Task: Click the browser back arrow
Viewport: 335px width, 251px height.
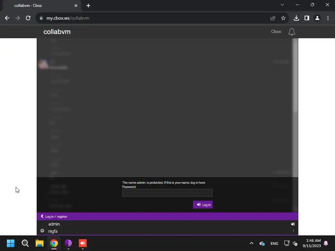Action: 7,18
